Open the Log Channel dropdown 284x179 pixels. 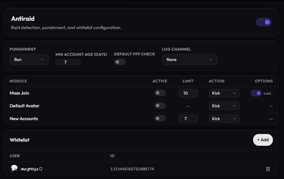tap(190, 60)
